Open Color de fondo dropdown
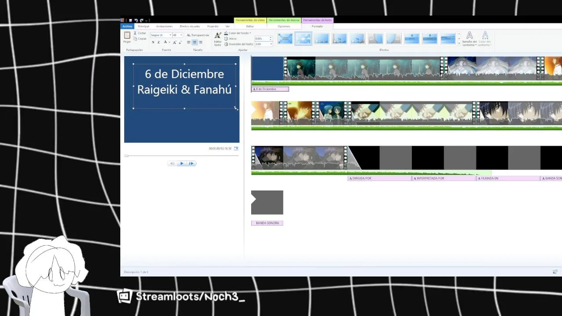The height and width of the screenshot is (316, 562). tap(238, 33)
